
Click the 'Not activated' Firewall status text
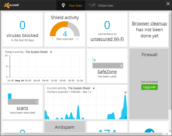coord(149,82)
